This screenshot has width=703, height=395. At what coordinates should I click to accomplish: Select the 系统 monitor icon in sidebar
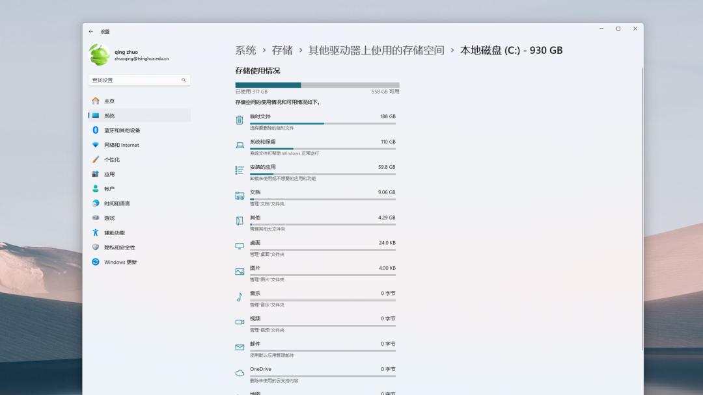[x=96, y=116]
